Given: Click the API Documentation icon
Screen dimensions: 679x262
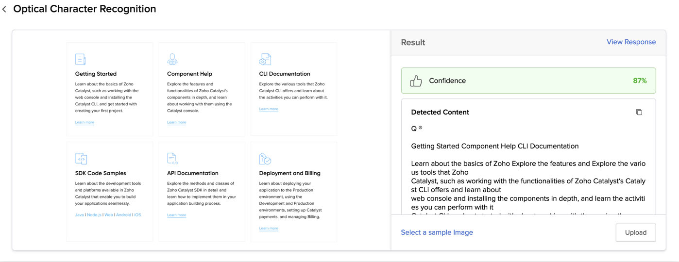Looking at the screenshot, I should tap(172, 159).
